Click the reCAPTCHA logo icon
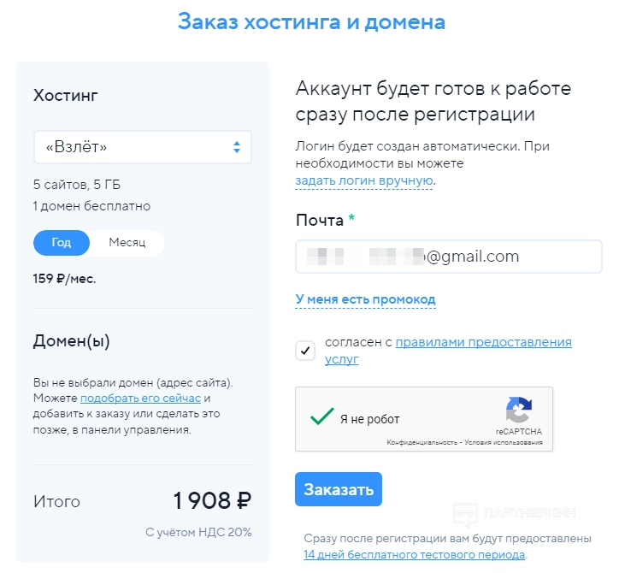The image size is (619, 573). 518,410
